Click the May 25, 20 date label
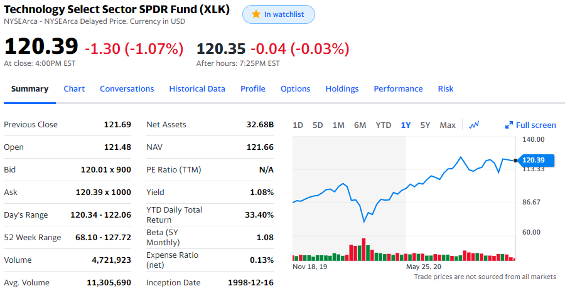This screenshot has width=565, height=291. tap(423, 267)
